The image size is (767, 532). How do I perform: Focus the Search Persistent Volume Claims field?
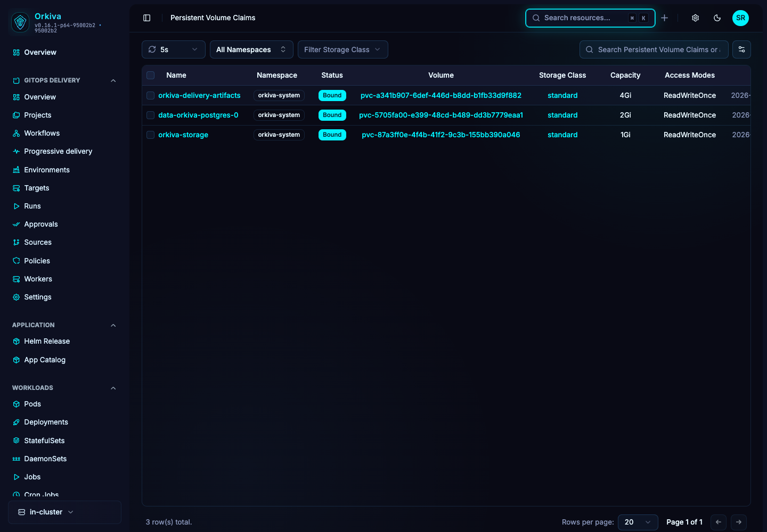[x=654, y=49]
